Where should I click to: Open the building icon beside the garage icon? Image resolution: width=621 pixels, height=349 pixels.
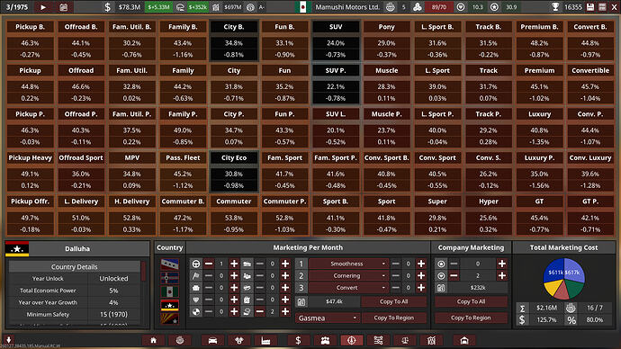tap(431, 340)
